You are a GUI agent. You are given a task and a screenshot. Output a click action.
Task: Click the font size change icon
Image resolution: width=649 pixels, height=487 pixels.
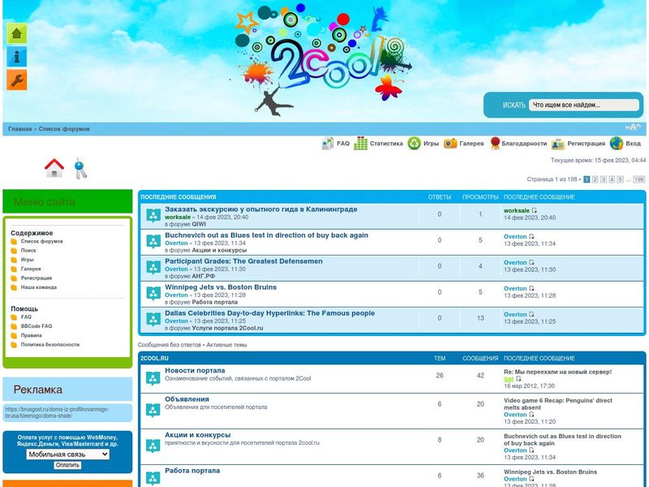633,127
